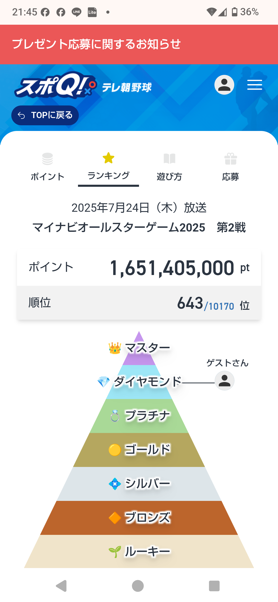This screenshot has height=602, width=278.
Task: Open the プレゼント応募に関するお知らせ banner
Action: pos(139,44)
